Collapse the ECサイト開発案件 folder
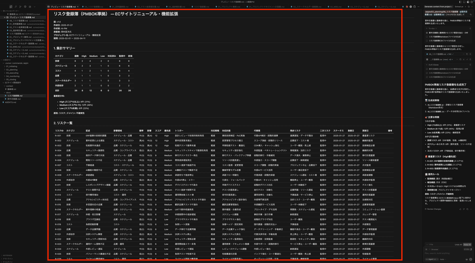The image size is (475, 263). coord(24,83)
